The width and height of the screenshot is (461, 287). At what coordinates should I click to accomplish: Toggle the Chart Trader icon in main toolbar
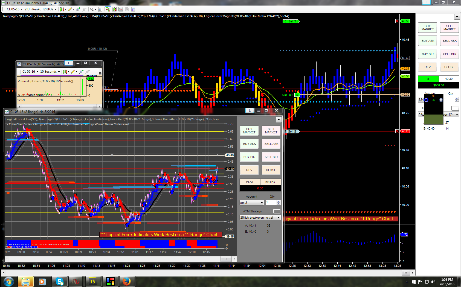(x=108, y=9)
